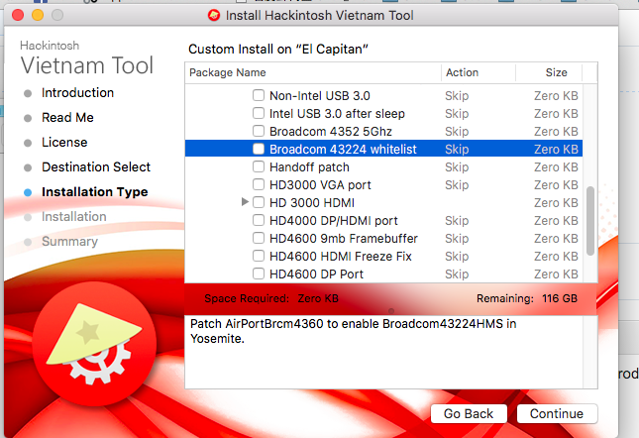The height and width of the screenshot is (438, 639).
Task: Check Intel USB 3.0 after sleep
Action: click(259, 114)
